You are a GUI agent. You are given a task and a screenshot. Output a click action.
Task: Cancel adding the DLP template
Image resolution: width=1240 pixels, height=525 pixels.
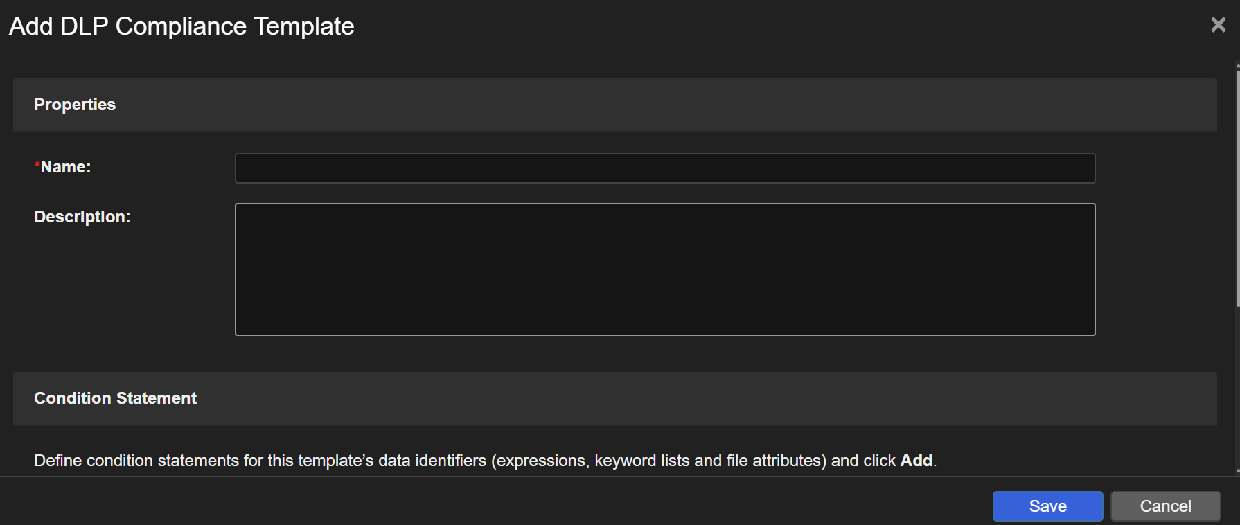click(1165, 506)
